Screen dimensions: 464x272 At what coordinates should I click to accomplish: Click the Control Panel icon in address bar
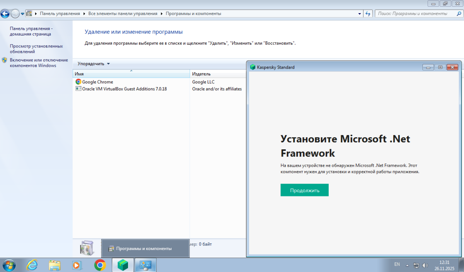pyautogui.click(x=29, y=14)
